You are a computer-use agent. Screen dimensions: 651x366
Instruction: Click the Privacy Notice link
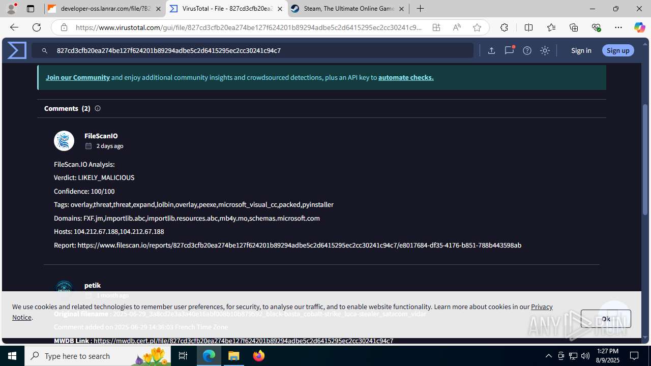click(542, 307)
